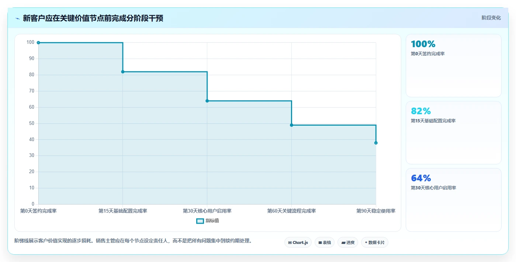Click the title 新客户应在关键价值节点前完成分阶段干预

coord(93,18)
